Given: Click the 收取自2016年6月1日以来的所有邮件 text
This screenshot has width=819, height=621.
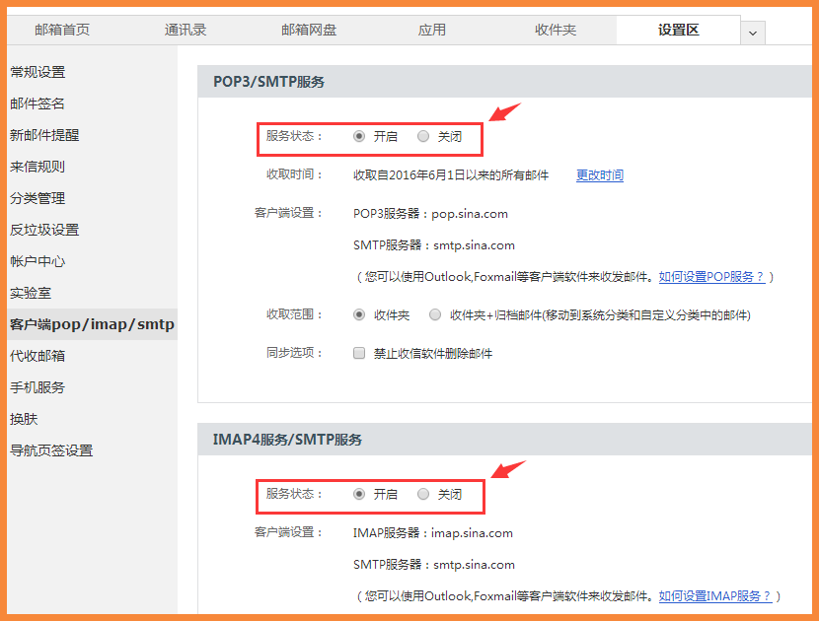Looking at the screenshot, I should pos(451,174).
